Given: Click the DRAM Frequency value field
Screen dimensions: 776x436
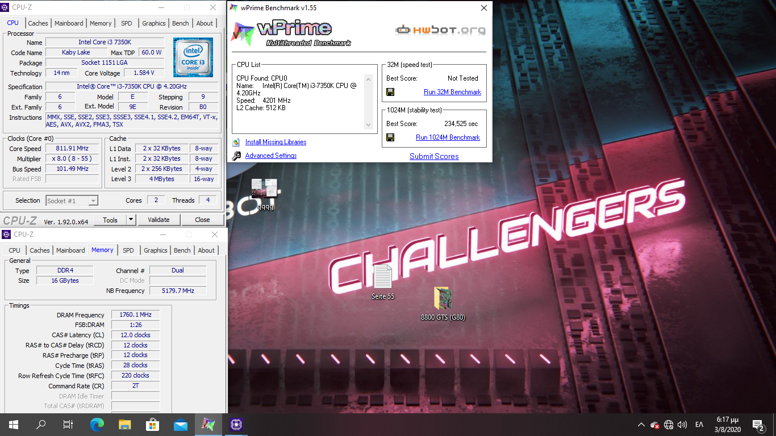Looking at the screenshot, I should pyautogui.click(x=135, y=315).
